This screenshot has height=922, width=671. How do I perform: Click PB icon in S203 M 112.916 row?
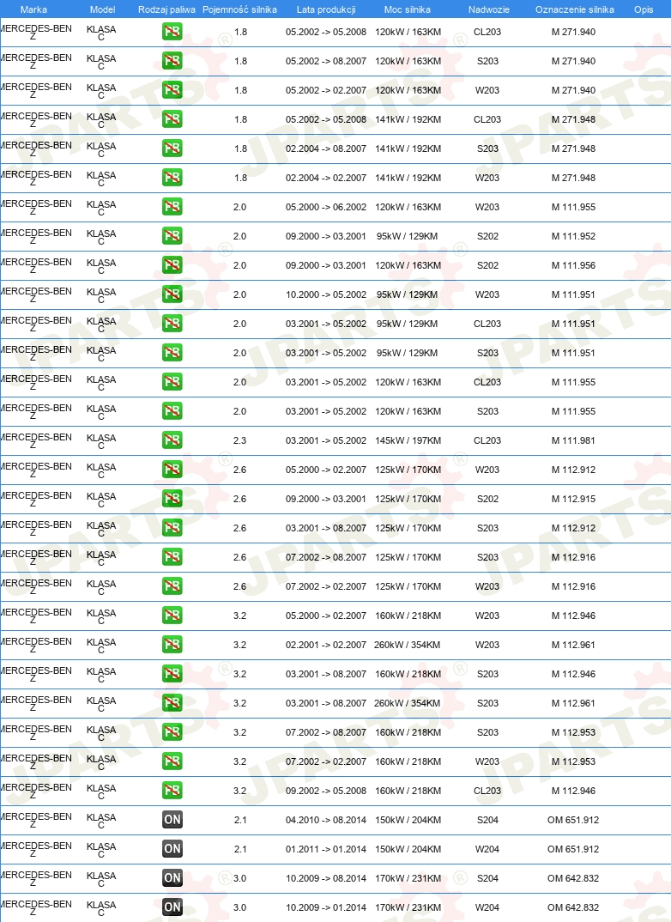pos(172,557)
